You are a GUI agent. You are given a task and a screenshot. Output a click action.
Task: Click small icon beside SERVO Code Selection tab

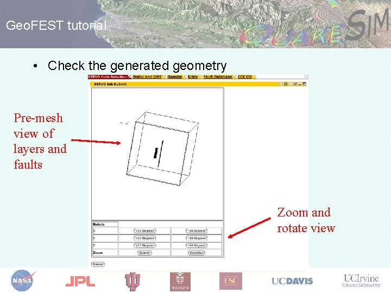[x=129, y=77]
